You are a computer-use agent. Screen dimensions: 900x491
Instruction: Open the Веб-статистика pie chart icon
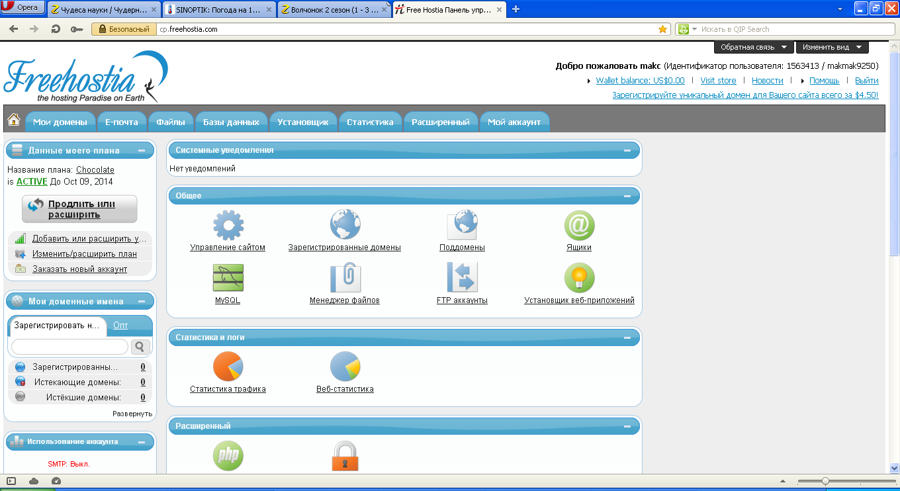pos(345,367)
